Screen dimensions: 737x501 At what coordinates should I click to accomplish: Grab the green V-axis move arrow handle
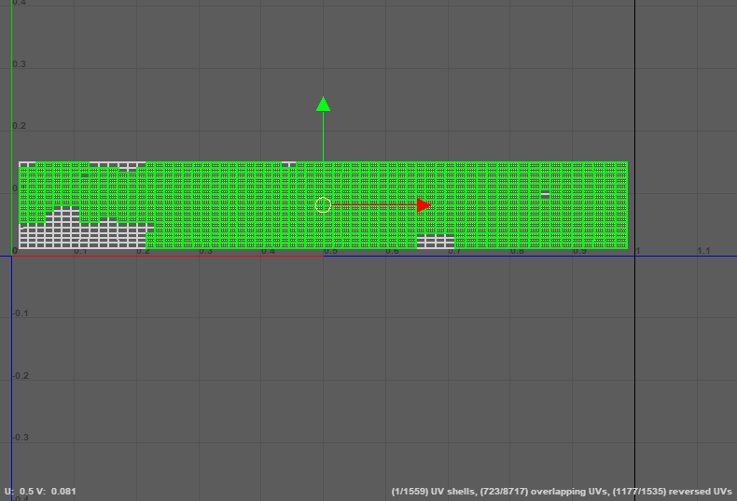click(x=324, y=104)
